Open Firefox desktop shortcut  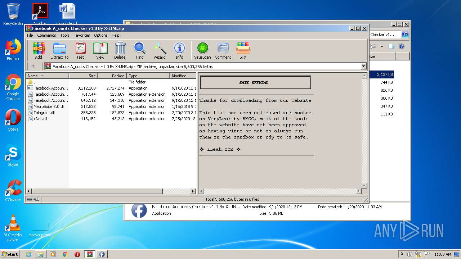point(13,50)
